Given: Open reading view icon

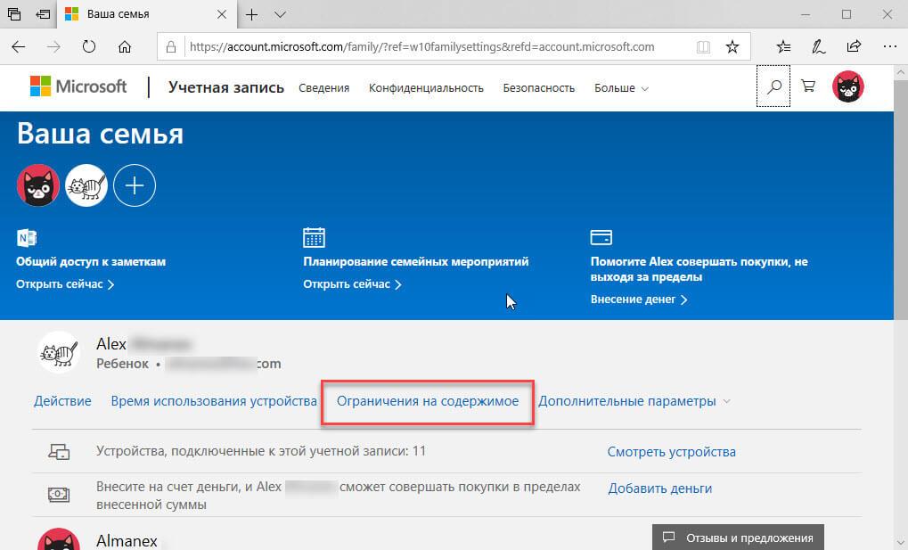Looking at the screenshot, I should [703, 47].
